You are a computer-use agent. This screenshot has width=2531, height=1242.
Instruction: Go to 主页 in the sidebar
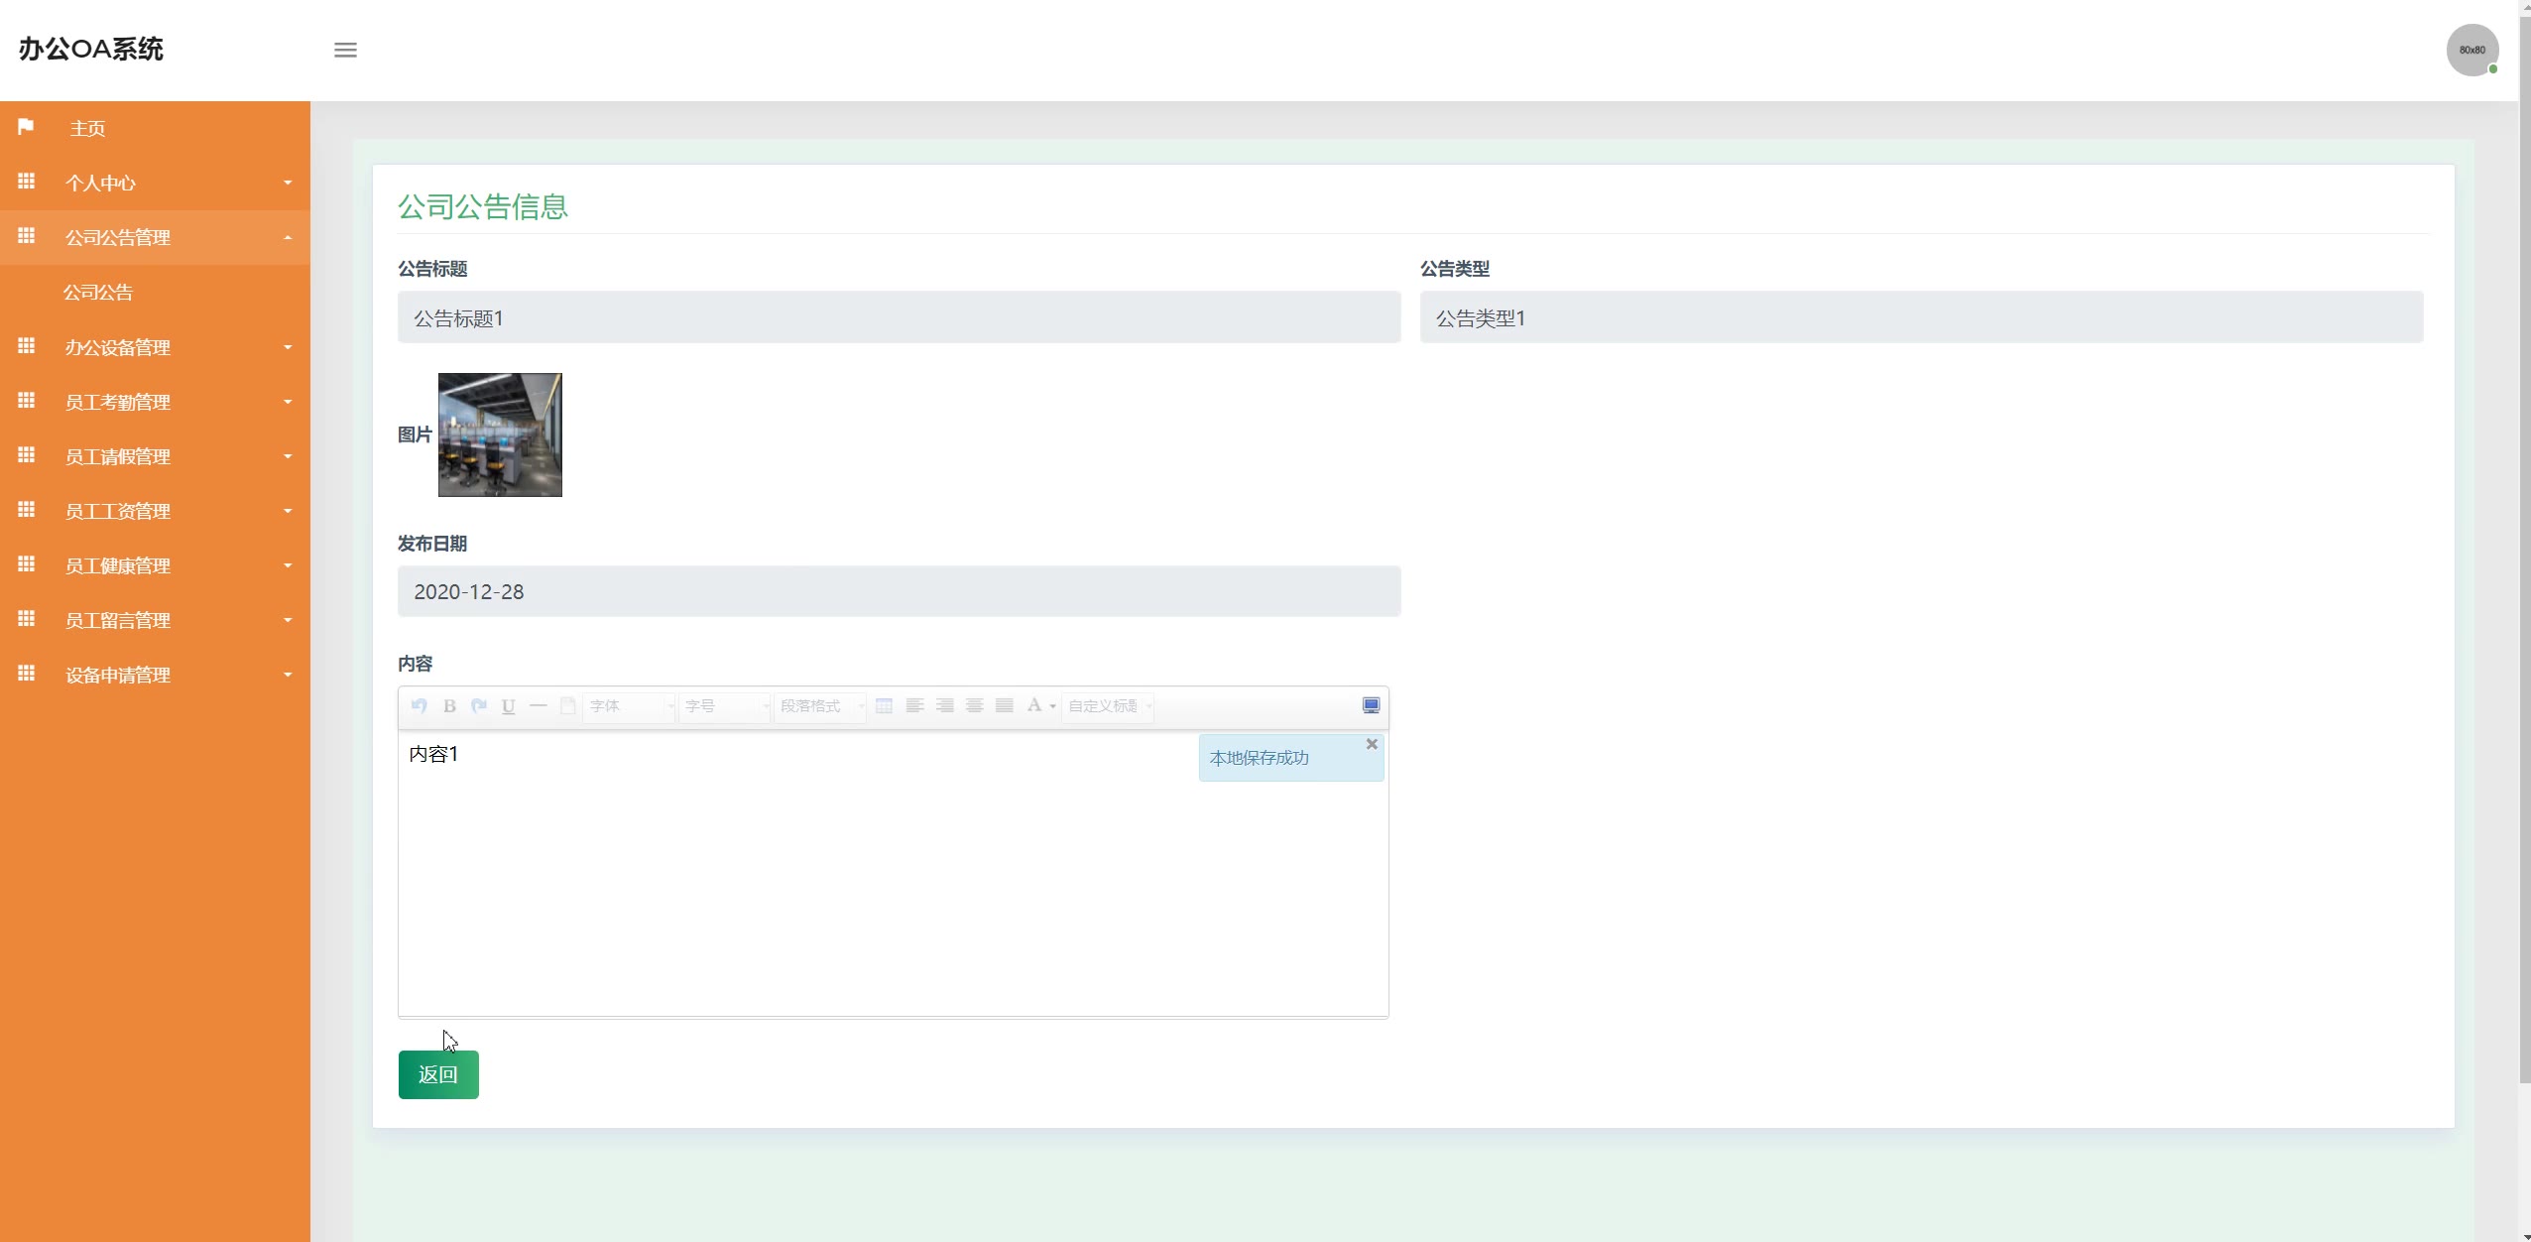[87, 128]
